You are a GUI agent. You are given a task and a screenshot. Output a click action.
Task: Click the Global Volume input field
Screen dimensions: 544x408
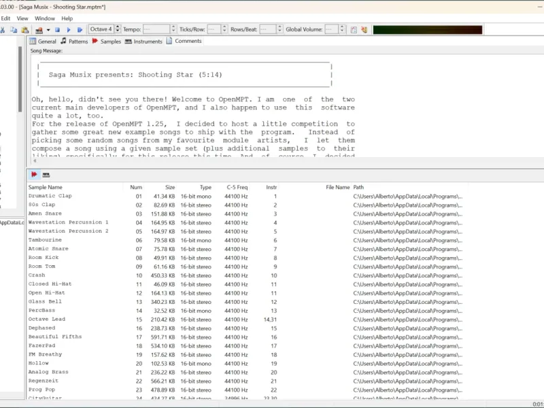click(x=331, y=29)
